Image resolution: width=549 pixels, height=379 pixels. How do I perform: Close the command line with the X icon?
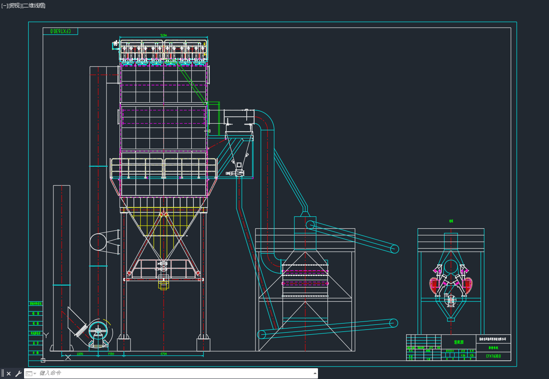pos(9,374)
